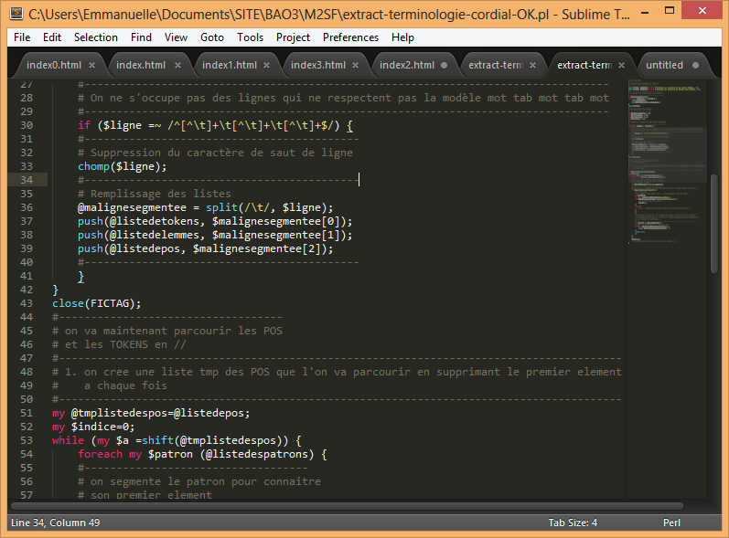Switch to the index0.html tab
Screen dimensions: 729x538
53,66
